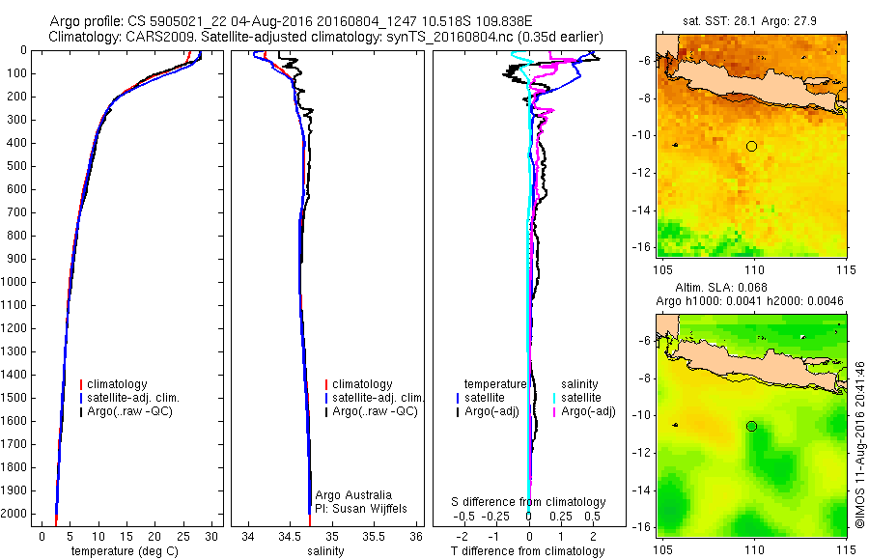The height and width of the screenshot is (560, 869).
Task: Click the blue satellite-adj. clim. legend in salinity plot
Action: click(374, 398)
